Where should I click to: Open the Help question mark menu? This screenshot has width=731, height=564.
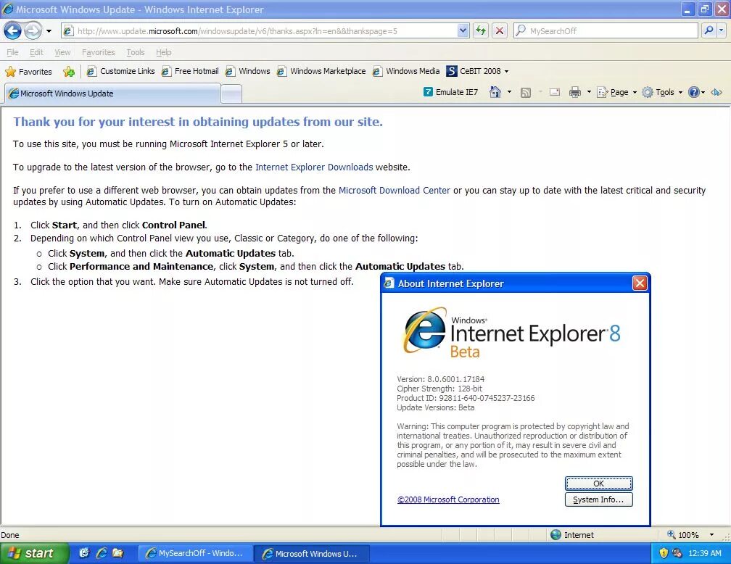[x=696, y=92]
